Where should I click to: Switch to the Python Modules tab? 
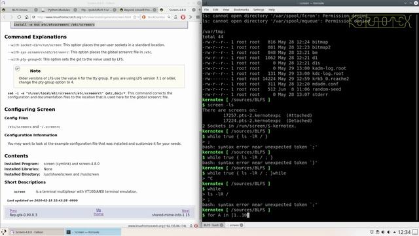[x=59, y=10]
